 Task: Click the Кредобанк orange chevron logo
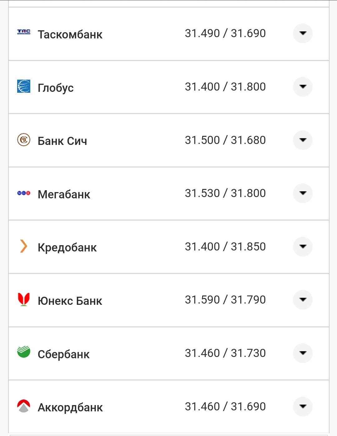[x=23, y=246]
